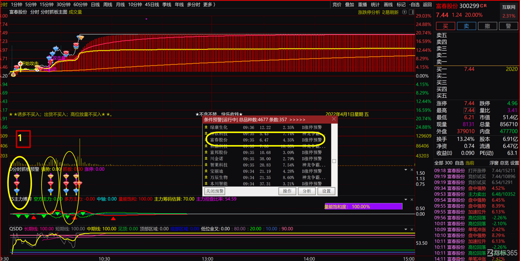Open the 竞价 auction tool
The height and width of the screenshot is (261, 520).
(337, 4)
